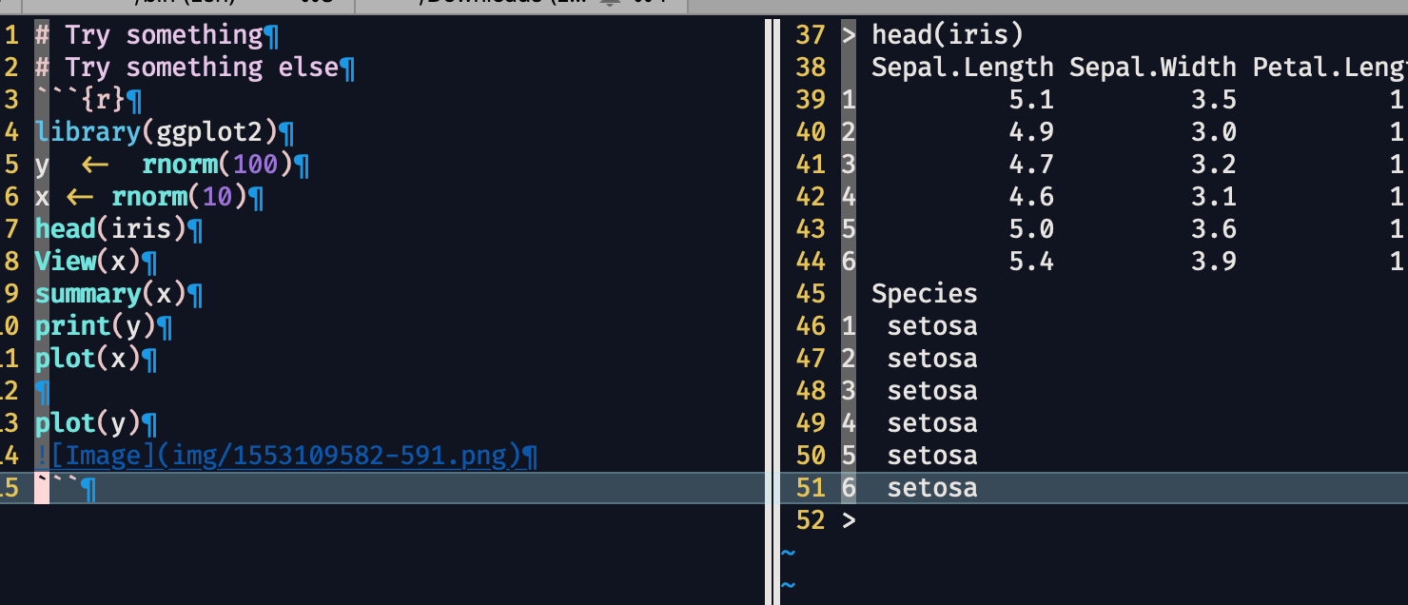The width and height of the screenshot is (1408, 605).
Task: Click line number 45 in the console gutter
Action: (810, 294)
